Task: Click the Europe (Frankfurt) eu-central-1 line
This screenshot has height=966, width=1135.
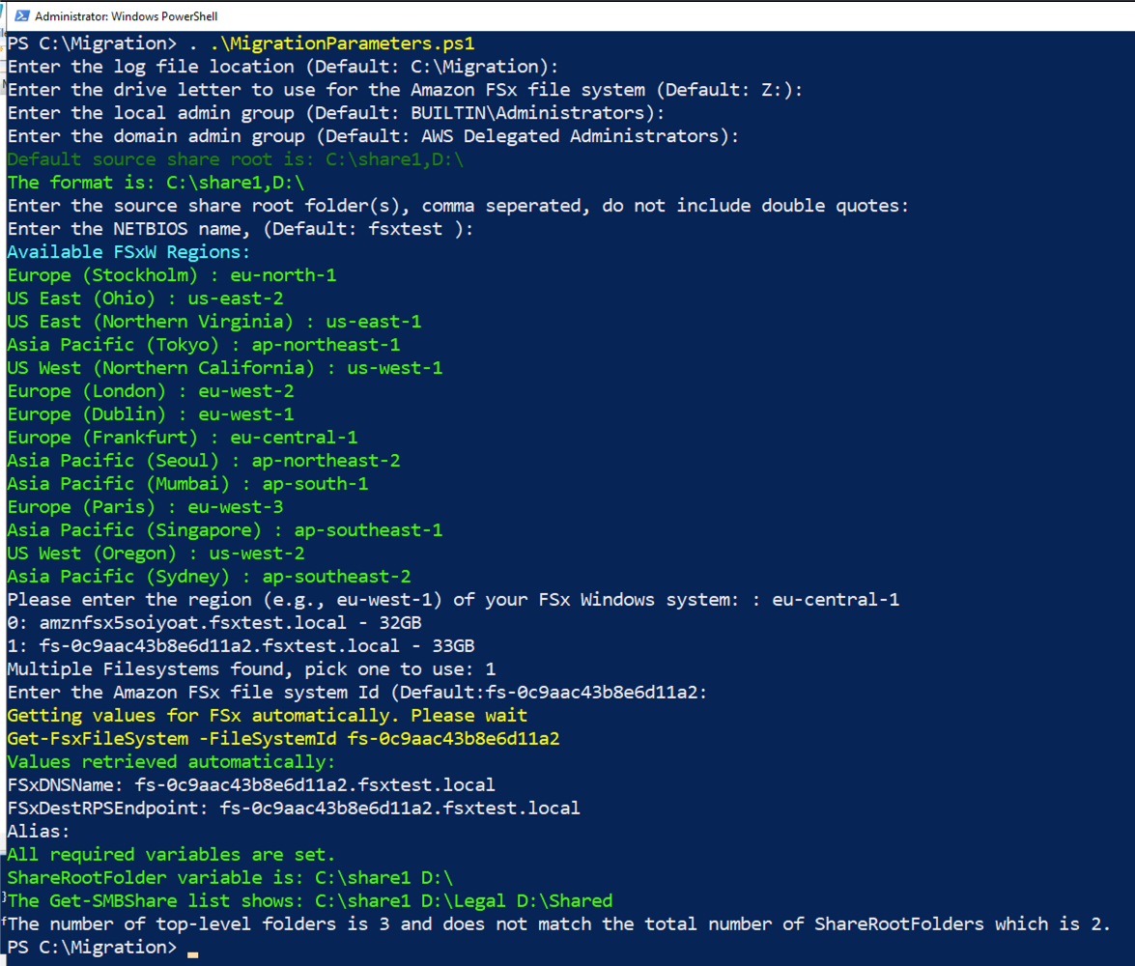Action: pyautogui.click(x=183, y=438)
